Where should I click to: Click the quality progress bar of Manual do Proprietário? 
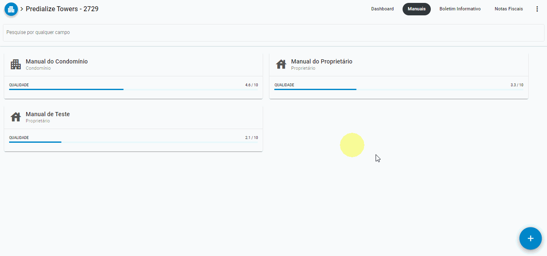[x=398, y=89]
